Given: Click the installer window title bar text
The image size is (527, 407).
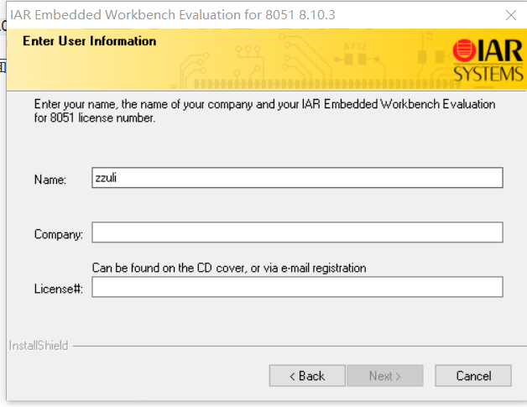Looking at the screenshot, I should click(x=173, y=15).
